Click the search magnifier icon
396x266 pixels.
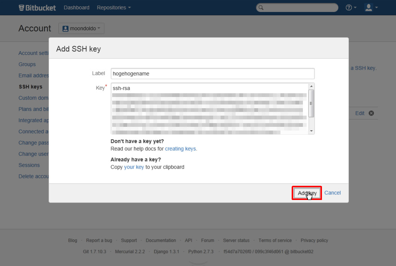tap(261, 7)
